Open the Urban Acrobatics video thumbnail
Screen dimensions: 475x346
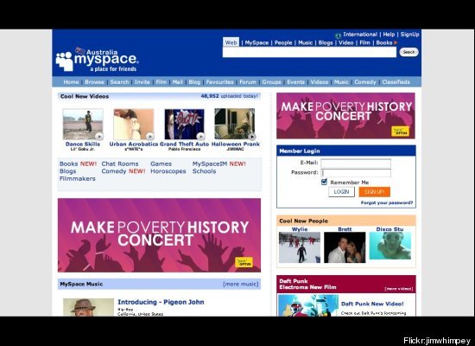click(x=134, y=125)
